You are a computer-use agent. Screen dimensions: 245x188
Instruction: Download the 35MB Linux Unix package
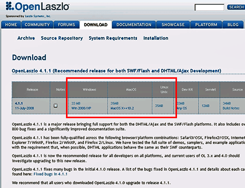point(159,106)
